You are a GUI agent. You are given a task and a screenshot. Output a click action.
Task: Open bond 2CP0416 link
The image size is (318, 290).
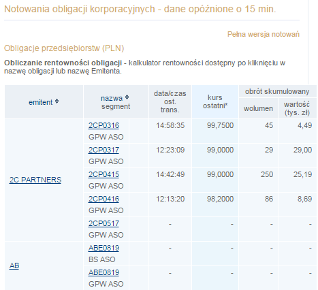point(104,199)
